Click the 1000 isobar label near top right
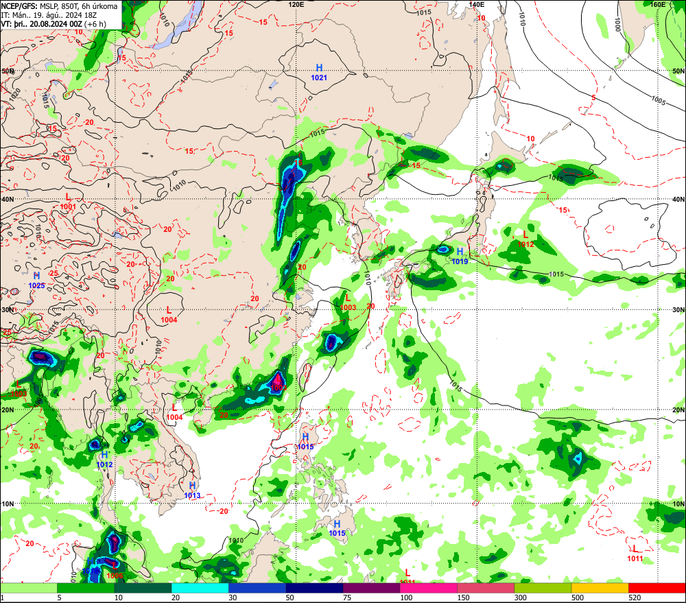 [618, 23]
